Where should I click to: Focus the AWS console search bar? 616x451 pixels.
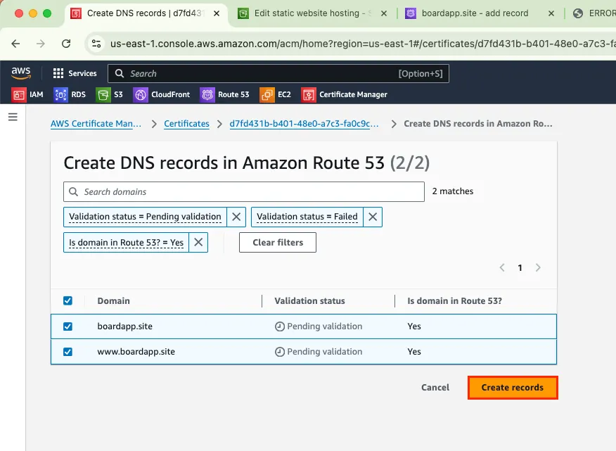[x=278, y=74]
